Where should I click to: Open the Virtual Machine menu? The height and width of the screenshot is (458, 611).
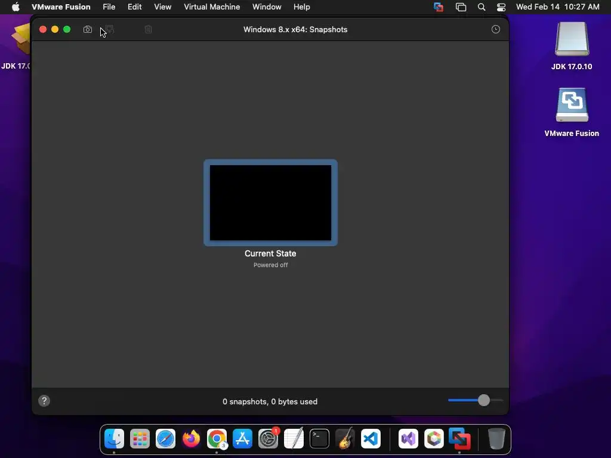pos(212,7)
